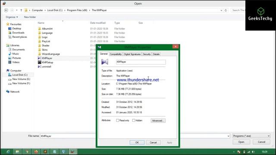Switch to the Security tab

[147, 54]
